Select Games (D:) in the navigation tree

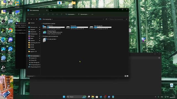(34, 60)
